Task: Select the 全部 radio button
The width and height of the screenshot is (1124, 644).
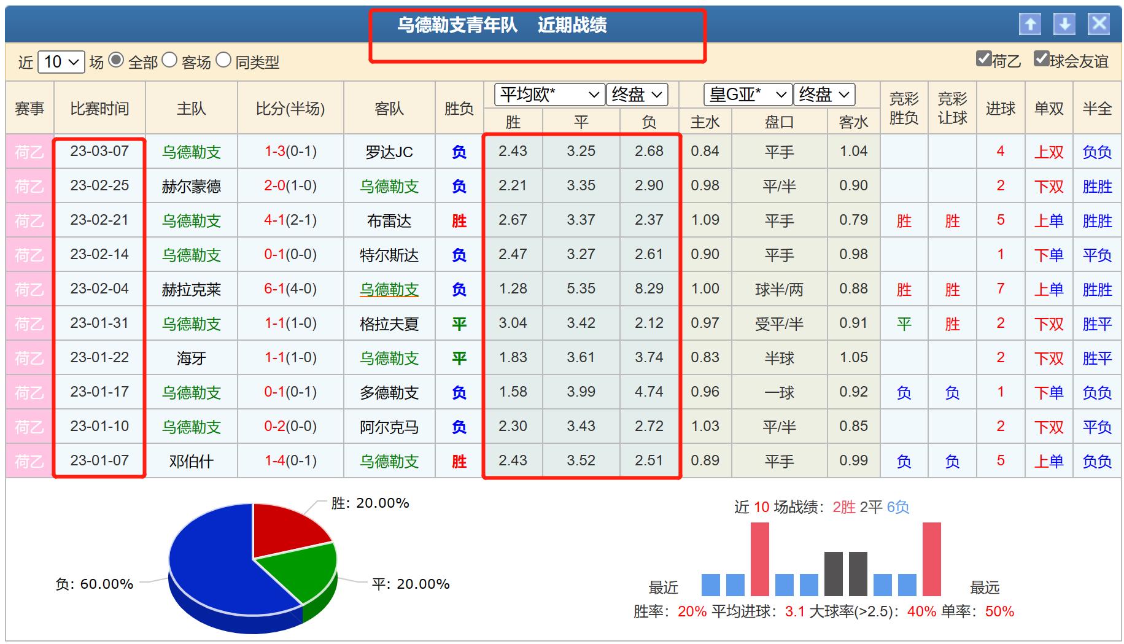Action: click(x=116, y=62)
